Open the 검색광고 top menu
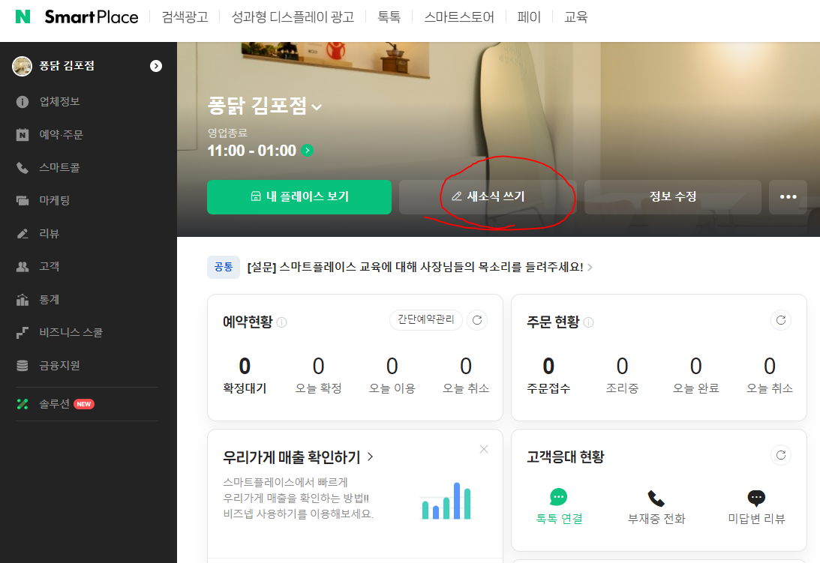Screen dimensions: 820x563 click(185, 17)
